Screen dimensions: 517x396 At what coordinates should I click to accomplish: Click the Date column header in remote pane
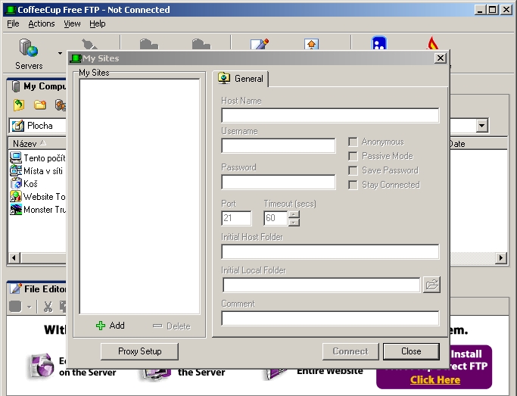point(478,144)
